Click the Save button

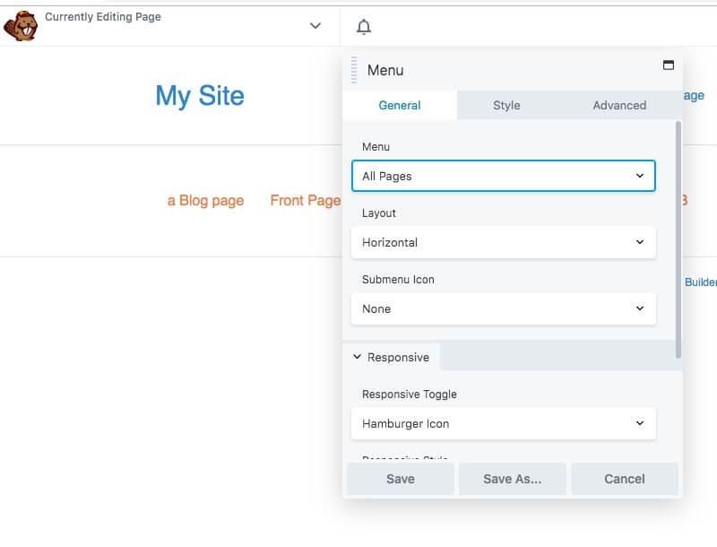400,479
